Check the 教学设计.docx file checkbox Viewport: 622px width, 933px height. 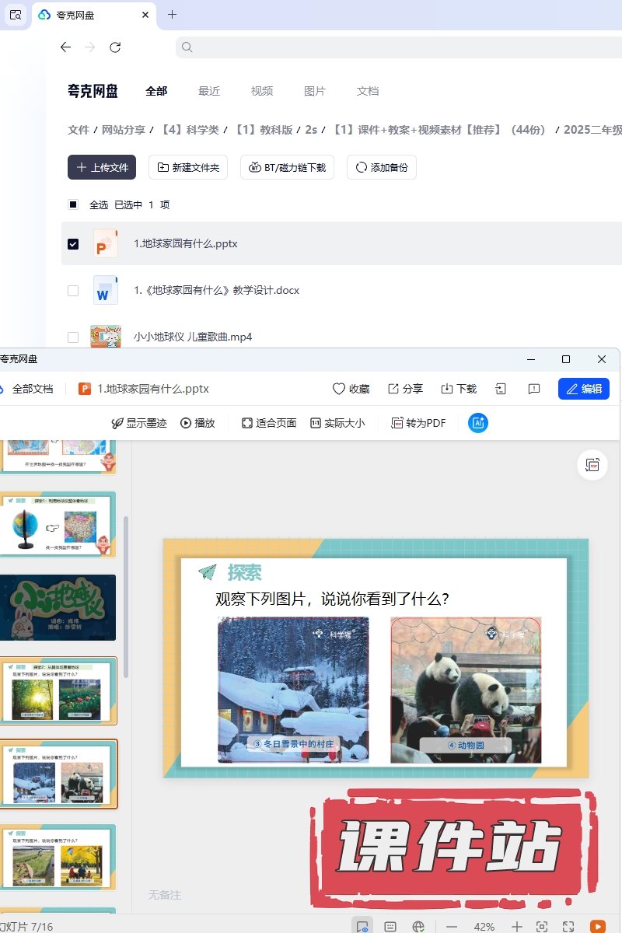(73, 291)
